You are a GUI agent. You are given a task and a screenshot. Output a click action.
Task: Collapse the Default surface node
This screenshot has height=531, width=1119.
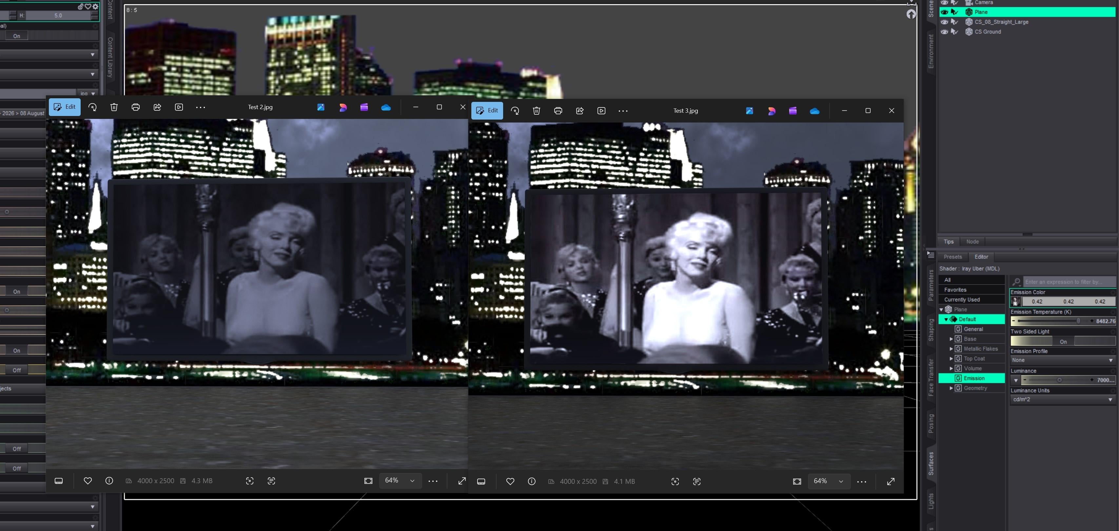pyautogui.click(x=946, y=320)
